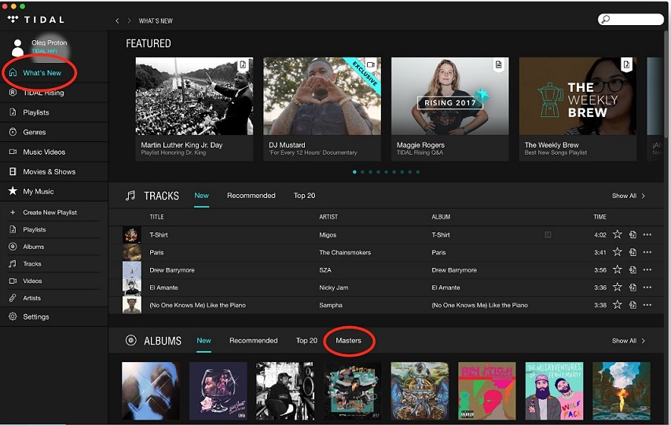Viewport: 671px width, 425px height.
Task: Select Albums Recommended tab
Action: coord(253,341)
